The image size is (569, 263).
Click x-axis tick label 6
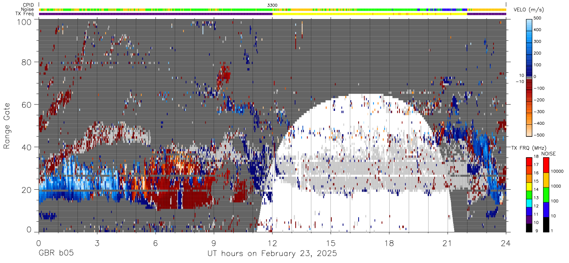pyautogui.click(x=155, y=243)
